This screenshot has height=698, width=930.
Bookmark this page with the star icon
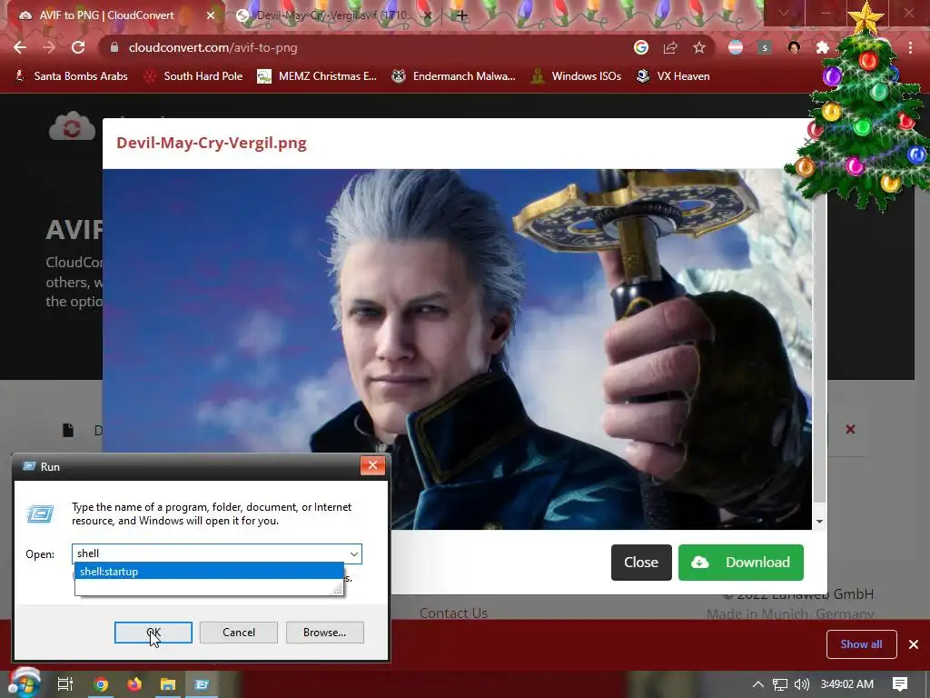699,47
